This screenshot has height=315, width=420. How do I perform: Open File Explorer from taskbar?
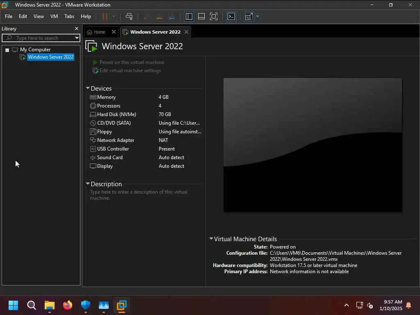[x=50, y=305]
